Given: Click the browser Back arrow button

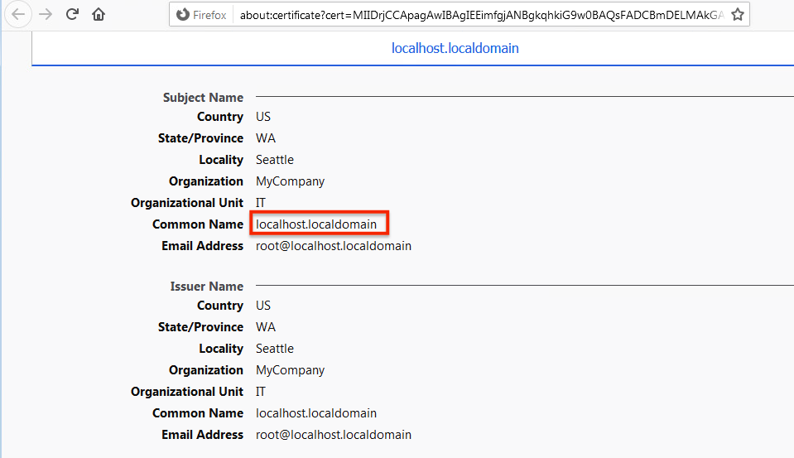Looking at the screenshot, I should (18, 14).
